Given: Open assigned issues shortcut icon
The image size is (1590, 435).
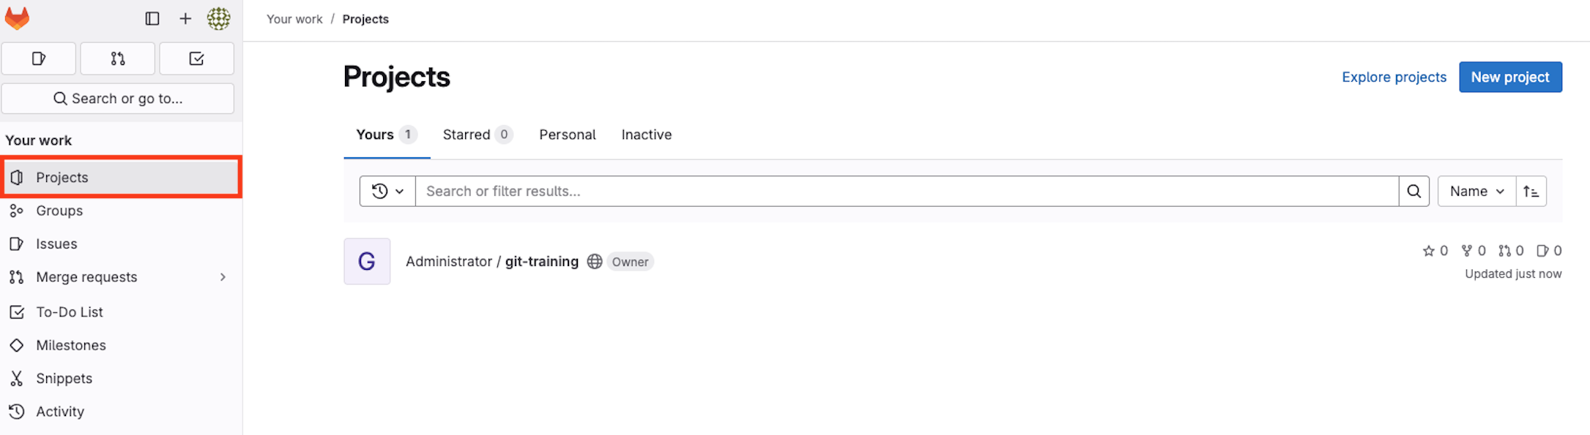Looking at the screenshot, I should 39,58.
